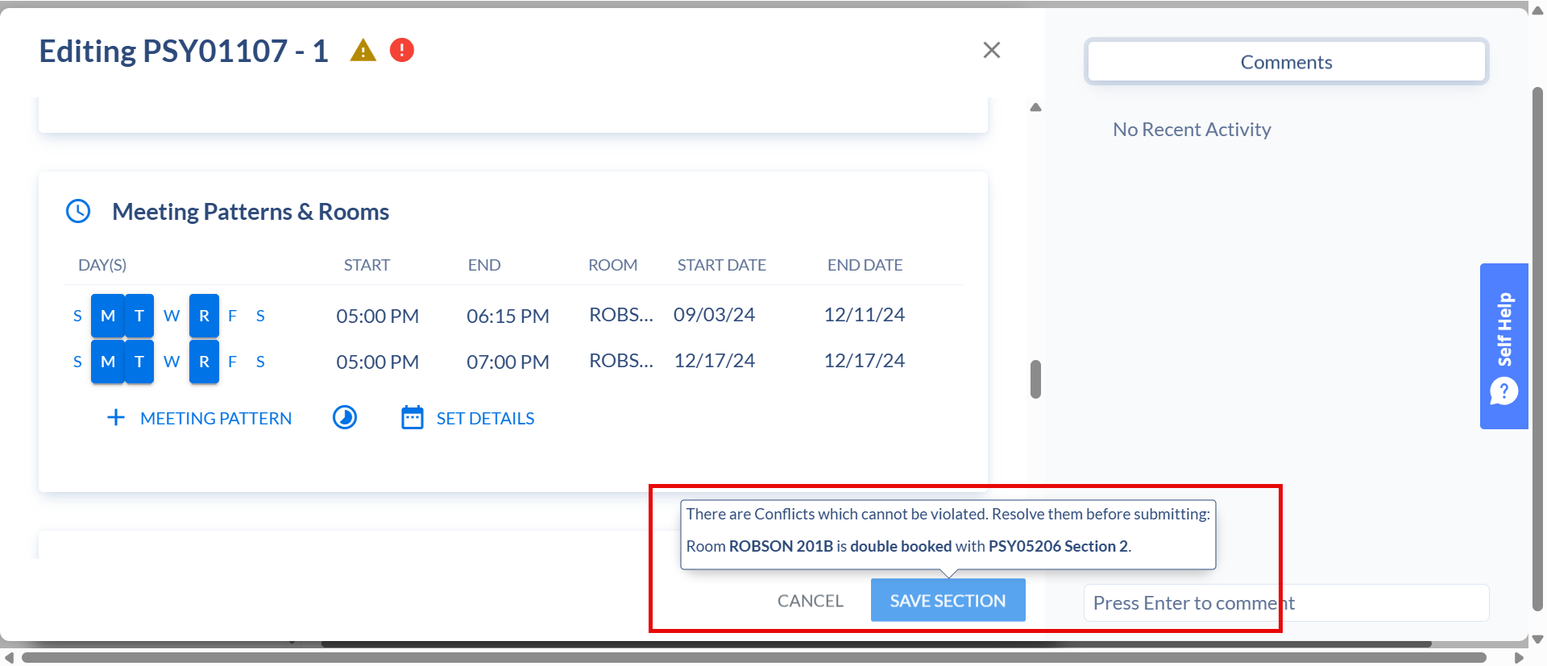The width and height of the screenshot is (1547, 666).
Task: Click the clock icon beside Meeting Patterns & Rooms
Action: [78, 212]
